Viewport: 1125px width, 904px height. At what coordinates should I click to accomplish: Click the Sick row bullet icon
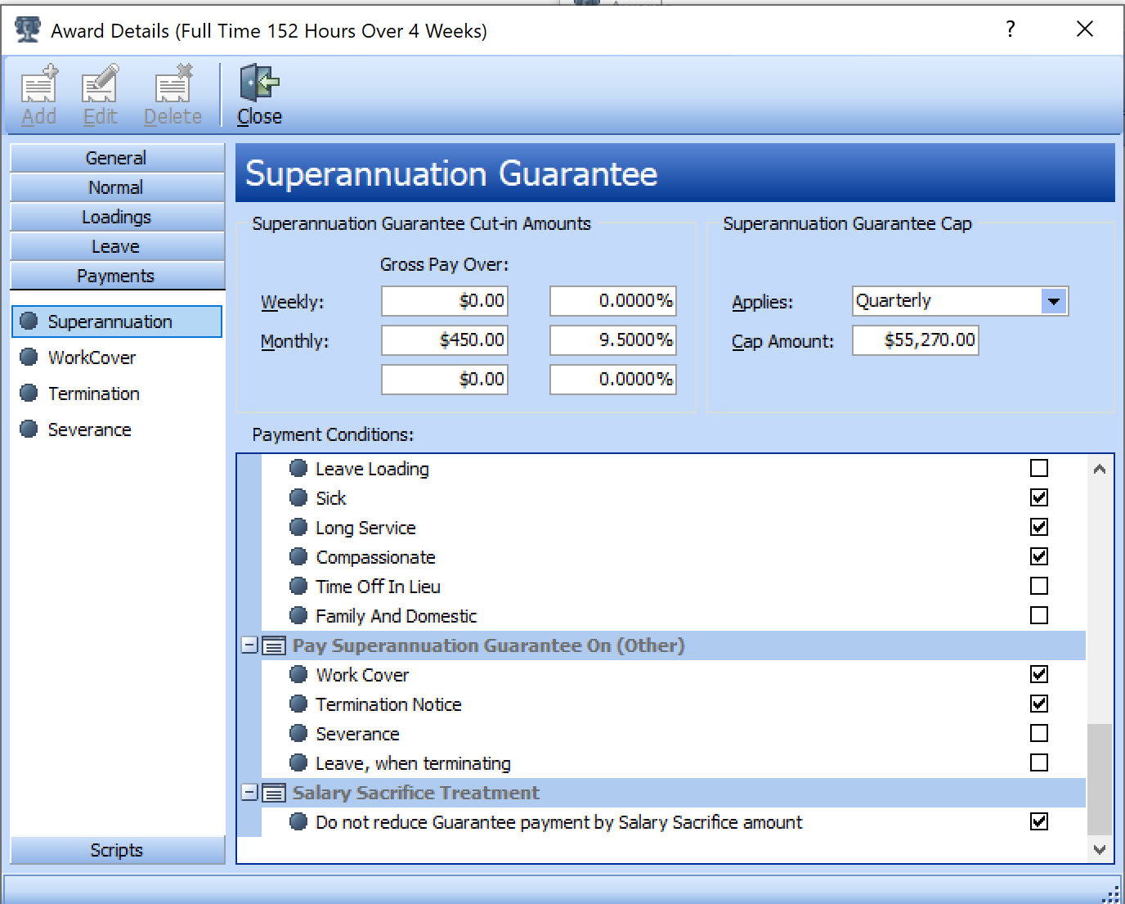pyautogui.click(x=299, y=497)
